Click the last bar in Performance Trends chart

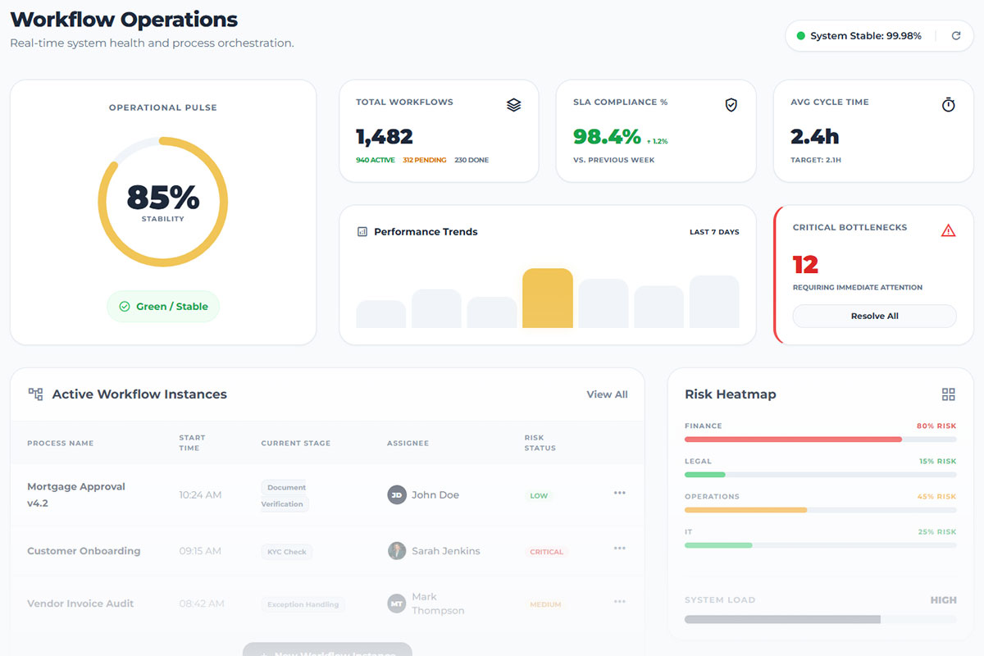[x=714, y=302]
